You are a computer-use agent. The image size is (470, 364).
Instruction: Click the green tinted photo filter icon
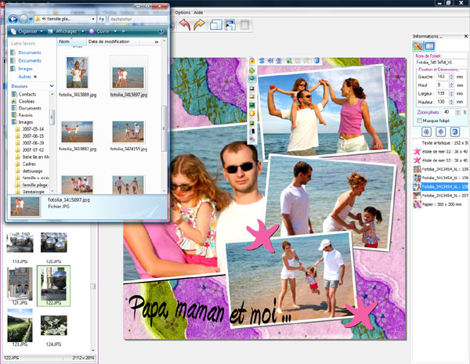click(252, 106)
